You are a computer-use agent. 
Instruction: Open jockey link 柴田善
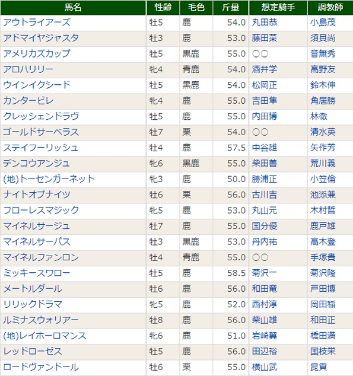pos(265,164)
